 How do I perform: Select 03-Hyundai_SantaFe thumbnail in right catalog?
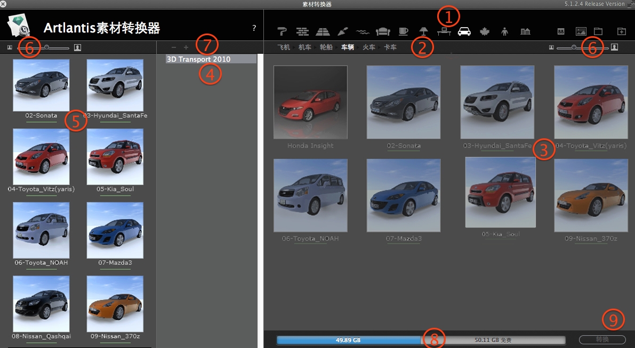tap(497, 102)
